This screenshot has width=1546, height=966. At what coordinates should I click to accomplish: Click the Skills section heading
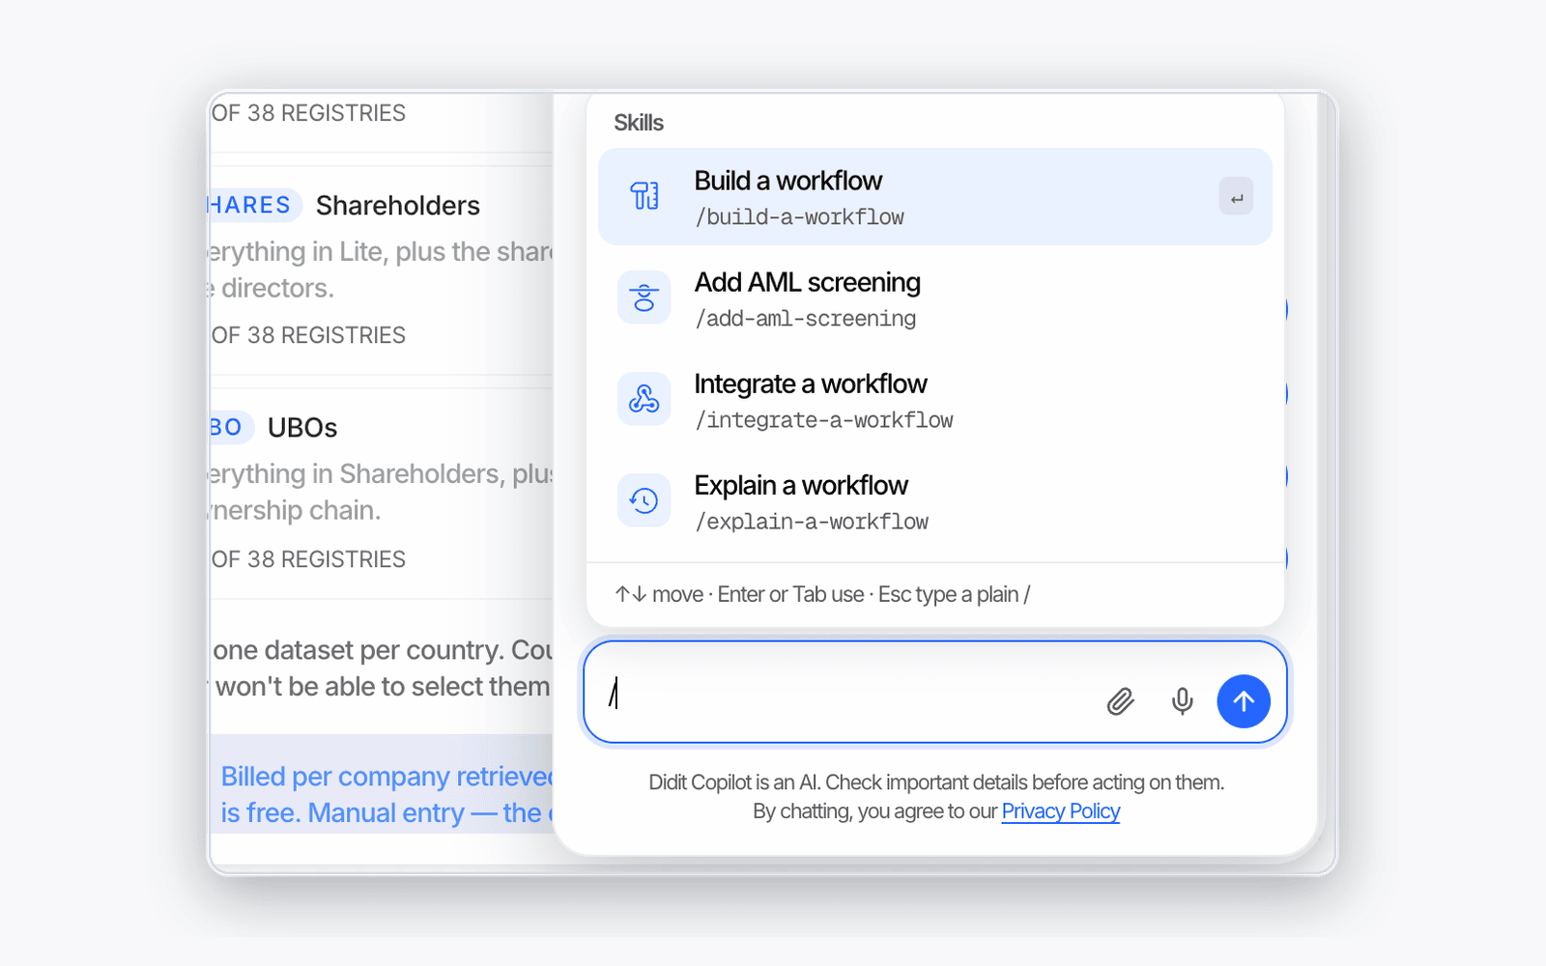[639, 123]
